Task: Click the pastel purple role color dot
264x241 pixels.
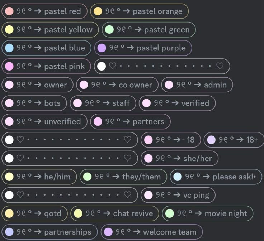Action: [102, 48]
